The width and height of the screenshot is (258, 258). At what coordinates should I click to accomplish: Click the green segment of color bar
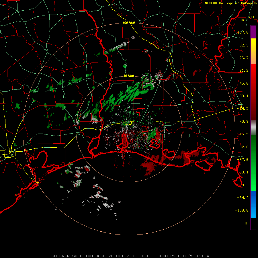click(253, 163)
